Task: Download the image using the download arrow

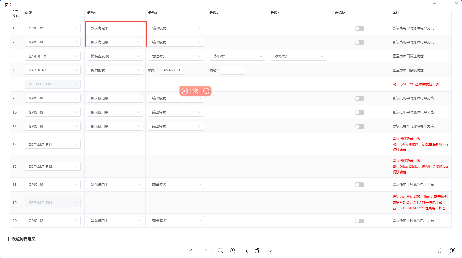Action: click(270, 251)
